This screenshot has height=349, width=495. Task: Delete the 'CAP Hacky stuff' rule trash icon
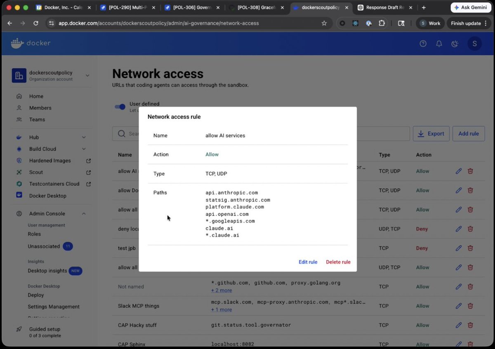tap(470, 325)
